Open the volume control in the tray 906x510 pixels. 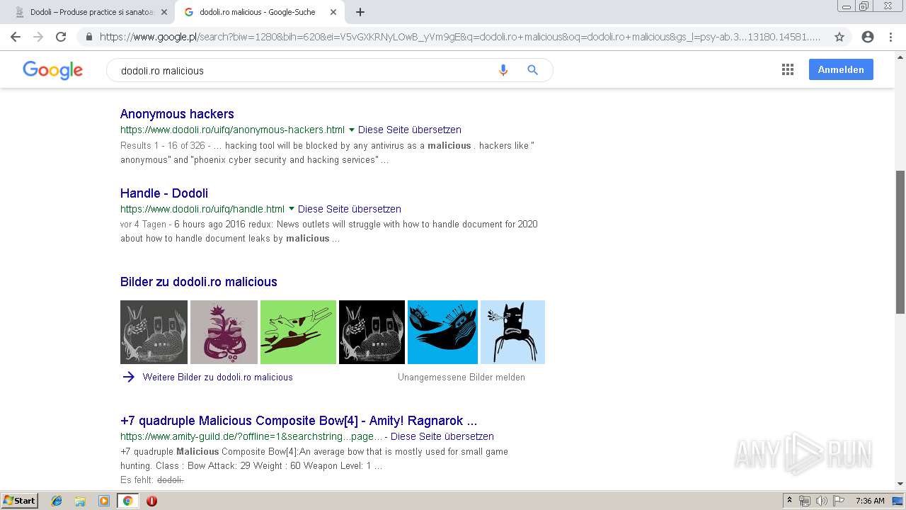(822, 501)
